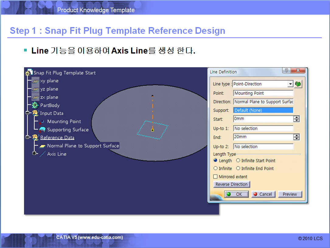Select the Reference Data tree item

(x=57, y=138)
